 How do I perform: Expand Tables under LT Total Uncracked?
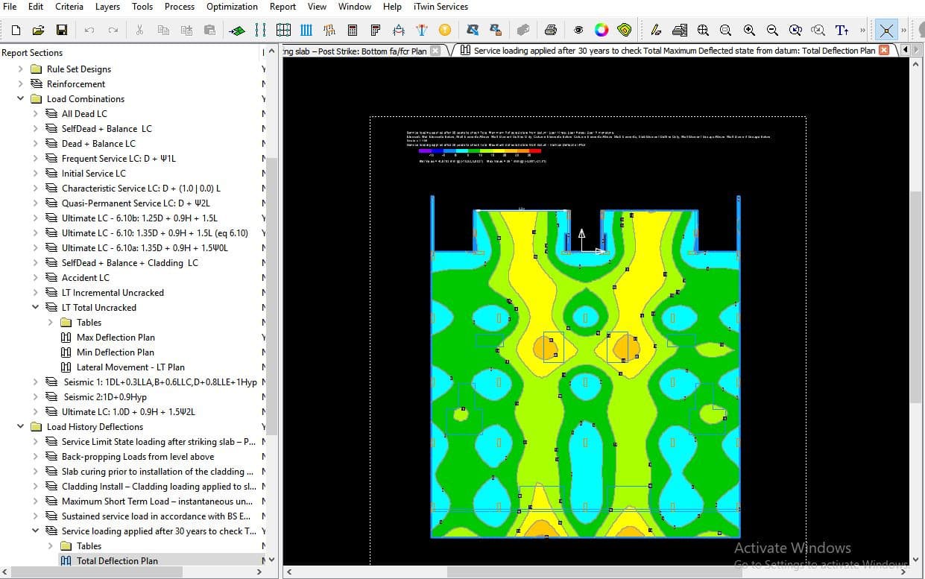point(50,322)
